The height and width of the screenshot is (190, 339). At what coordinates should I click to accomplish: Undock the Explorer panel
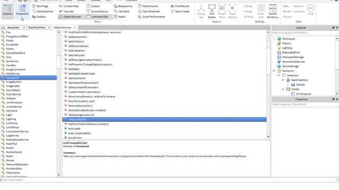click(333, 28)
